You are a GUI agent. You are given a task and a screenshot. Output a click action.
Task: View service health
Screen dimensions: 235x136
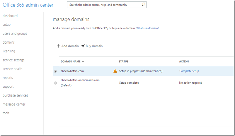[x=12, y=69]
